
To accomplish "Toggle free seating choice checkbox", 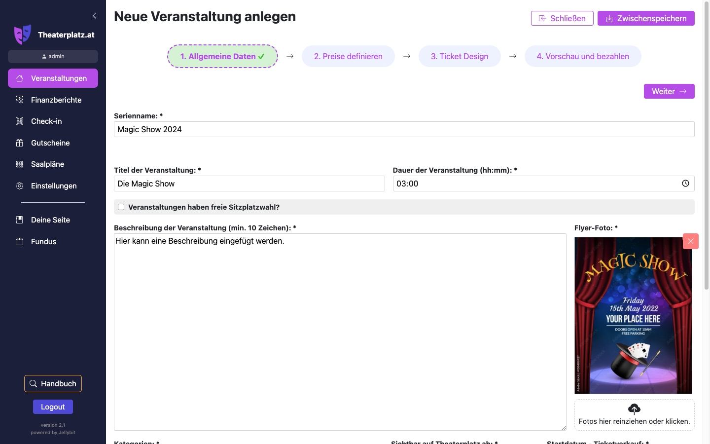I will click(121, 207).
